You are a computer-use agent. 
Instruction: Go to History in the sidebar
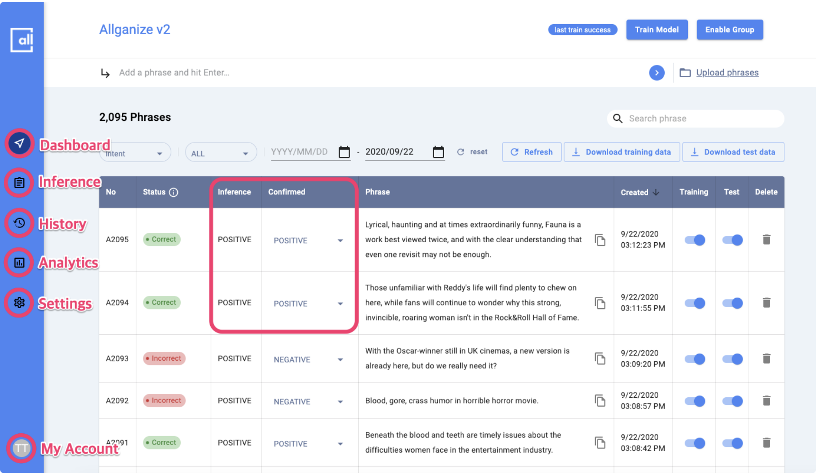[19, 223]
